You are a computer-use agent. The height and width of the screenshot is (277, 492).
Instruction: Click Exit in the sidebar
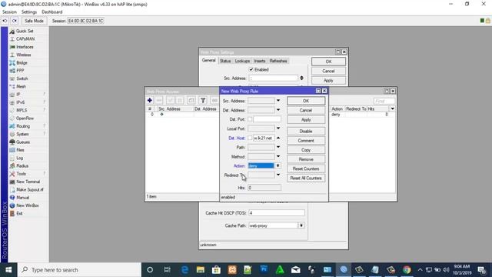click(x=19, y=213)
